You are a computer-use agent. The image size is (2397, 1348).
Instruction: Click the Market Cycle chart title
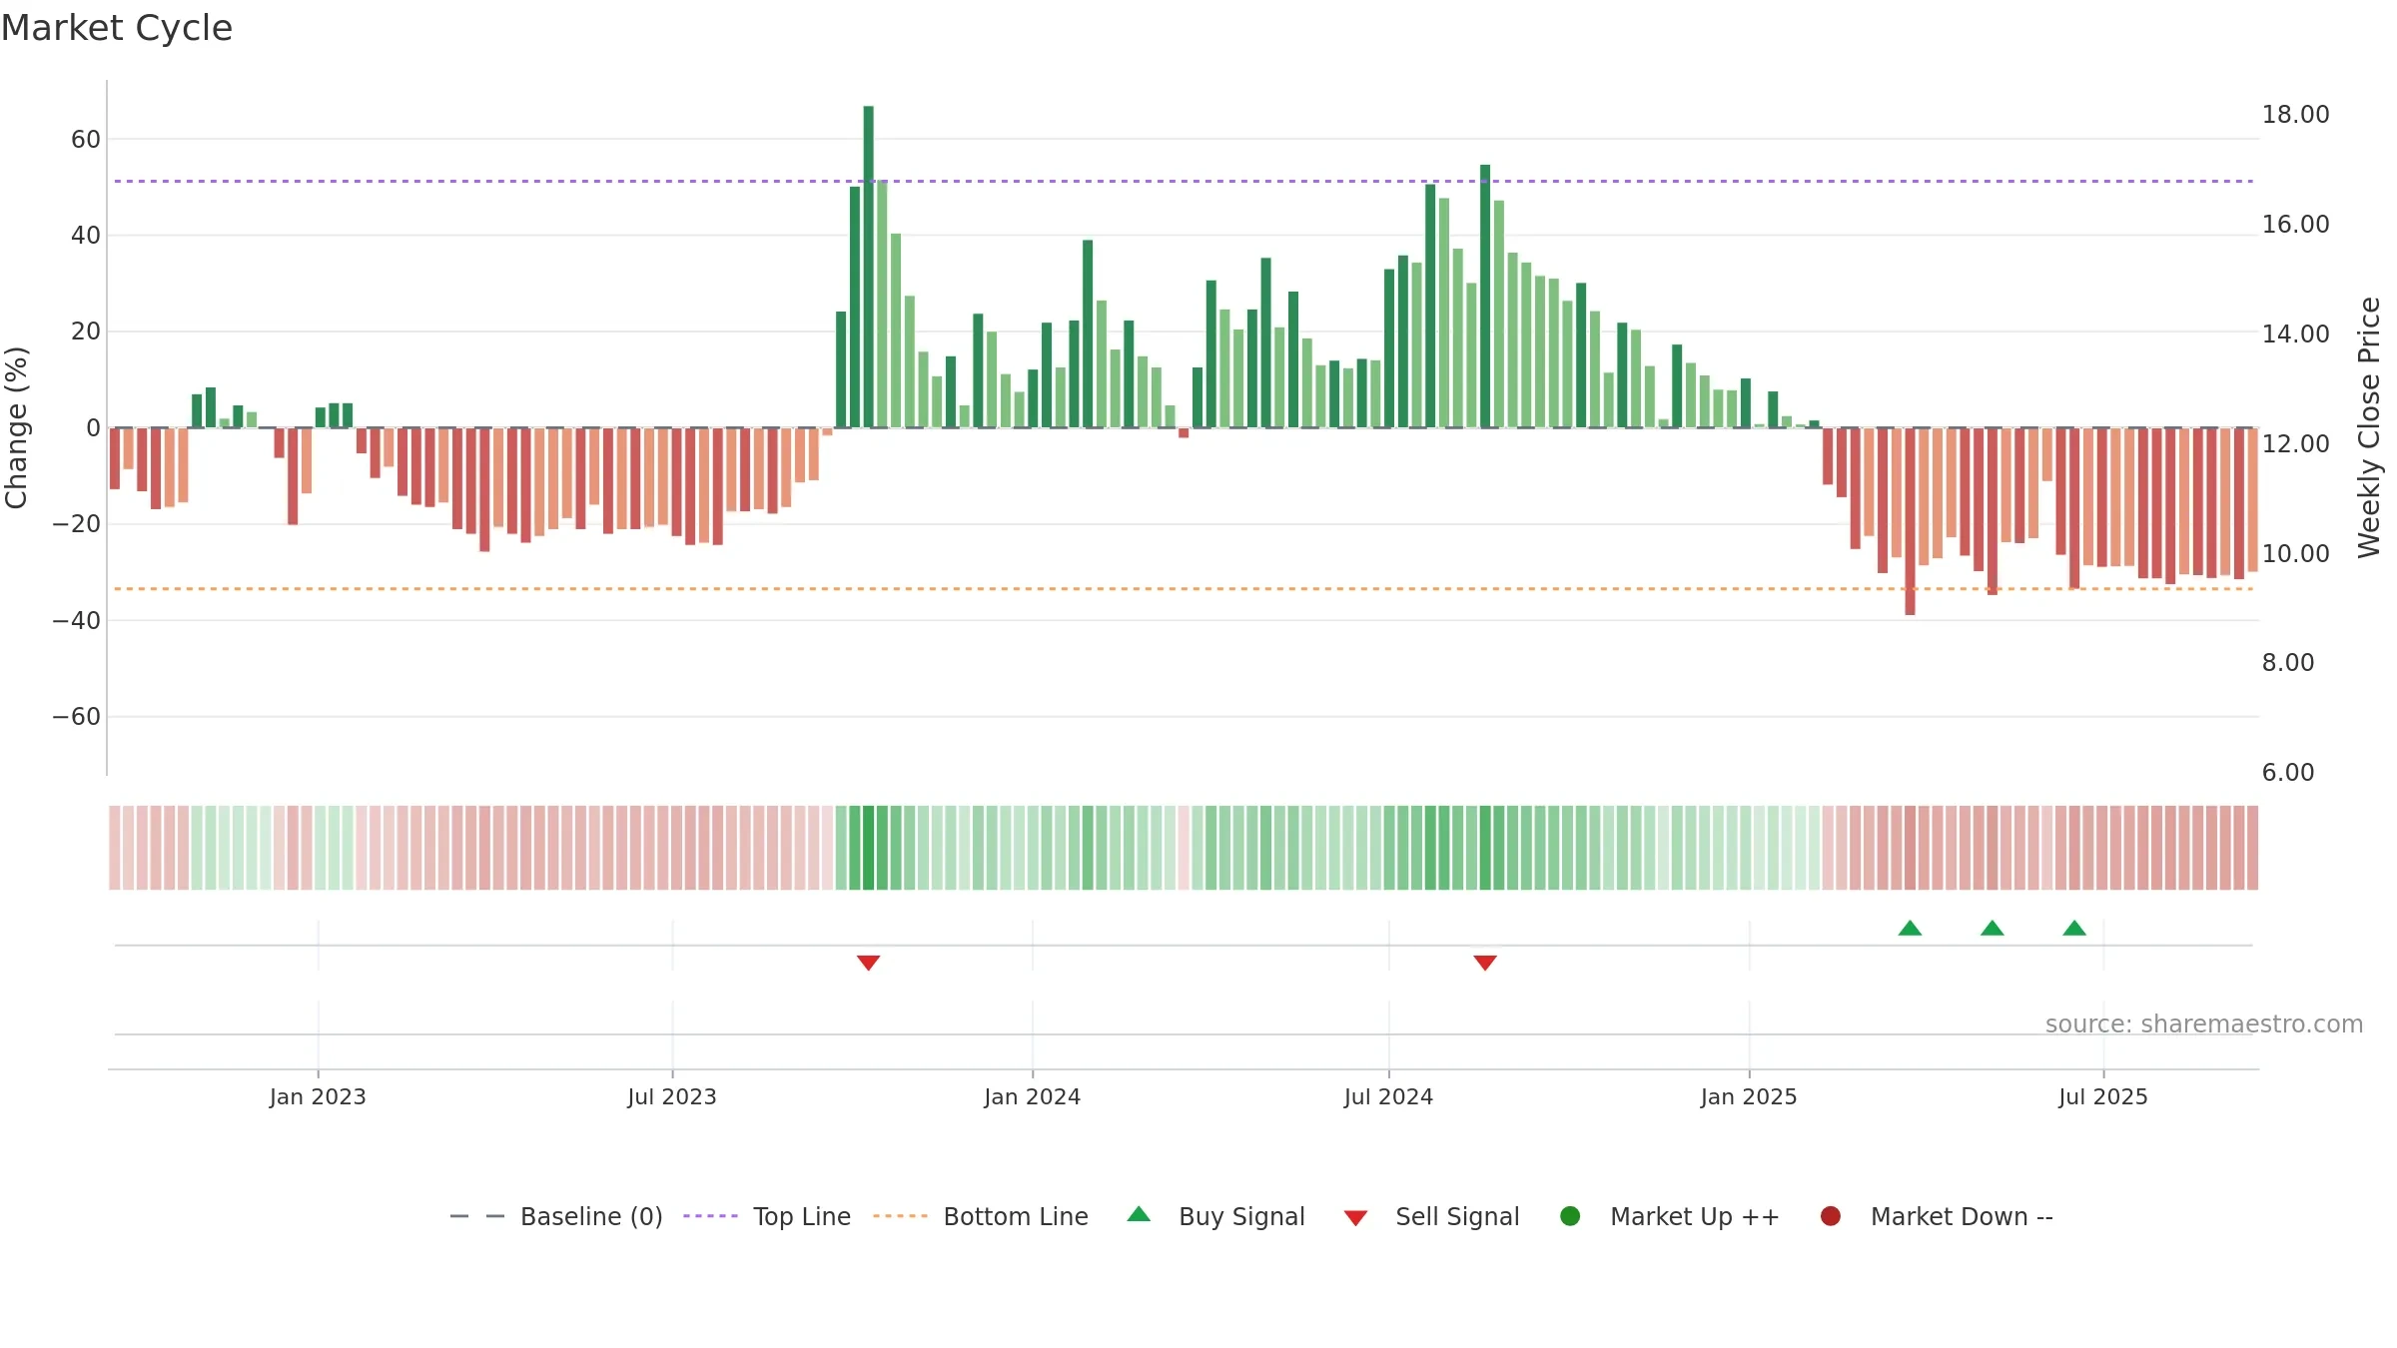click(117, 28)
